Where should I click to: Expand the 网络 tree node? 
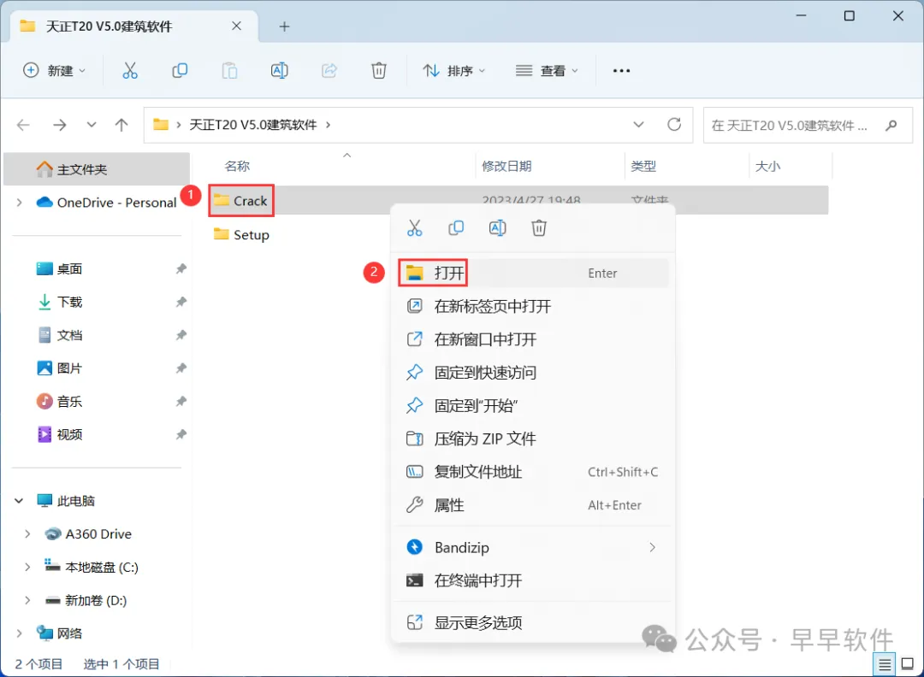point(20,633)
